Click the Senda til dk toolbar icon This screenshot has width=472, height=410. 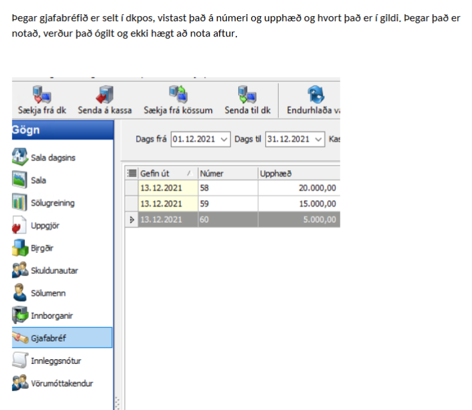coord(247,94)
